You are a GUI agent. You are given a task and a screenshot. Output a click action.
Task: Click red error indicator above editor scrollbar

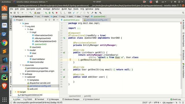point(181,23)
